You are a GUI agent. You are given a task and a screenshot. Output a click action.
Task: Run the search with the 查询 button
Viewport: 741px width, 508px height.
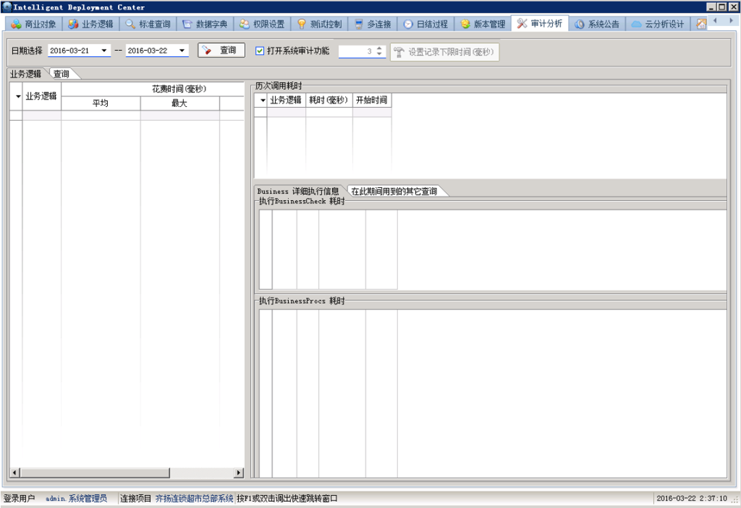click(x=221, y=50)
